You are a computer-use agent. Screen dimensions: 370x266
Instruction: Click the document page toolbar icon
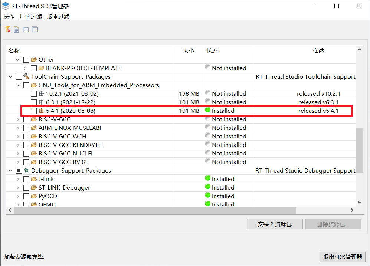tap(16, 29)
